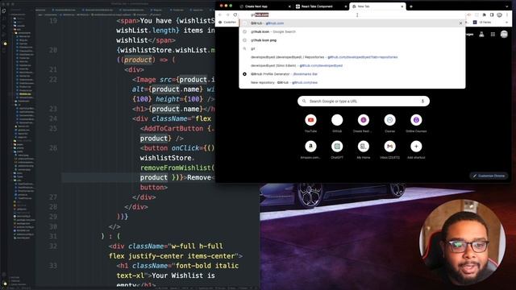This screenshot has width=516, height=290.
Task: Open Chrome's three-dot menu
Action: tap(507, 14)
